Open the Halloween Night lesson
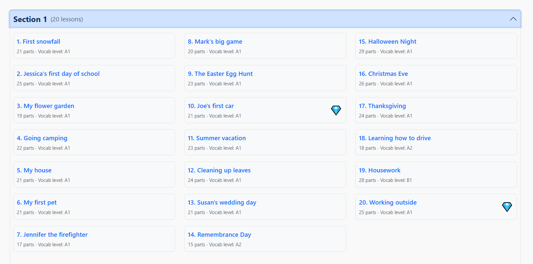The image size is (533, 264). 388,42
